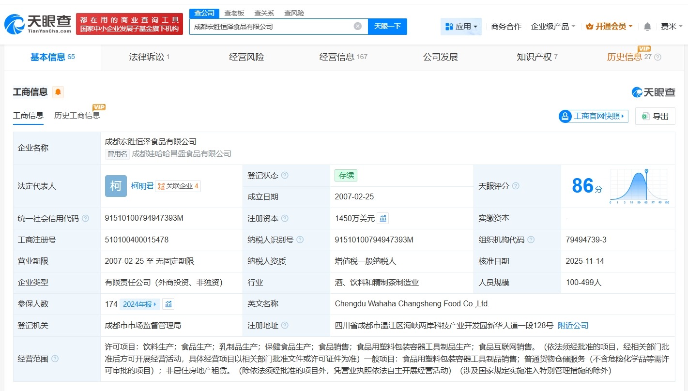Screen dimensions: 688x391
Task: Open the notification bell in the top bar
Action: [647, 27]
